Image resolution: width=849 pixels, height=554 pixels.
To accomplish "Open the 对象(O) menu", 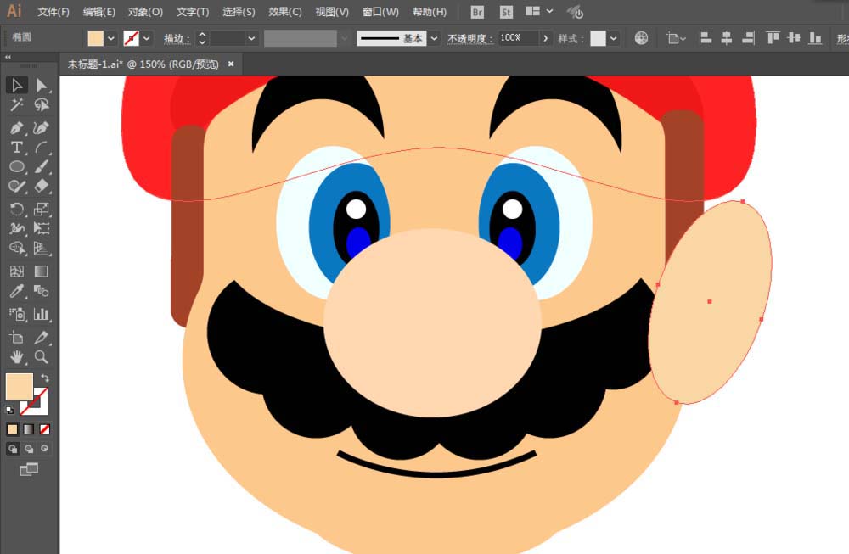I will click(145, 12).
